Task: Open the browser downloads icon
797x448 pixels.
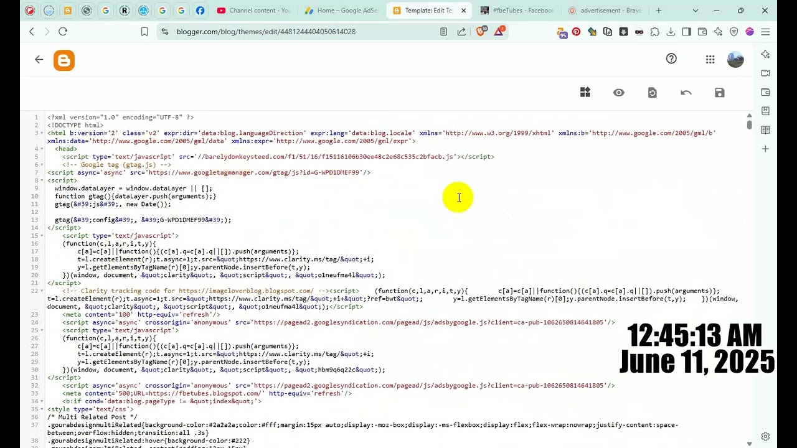Action: (x=671, y=32)
